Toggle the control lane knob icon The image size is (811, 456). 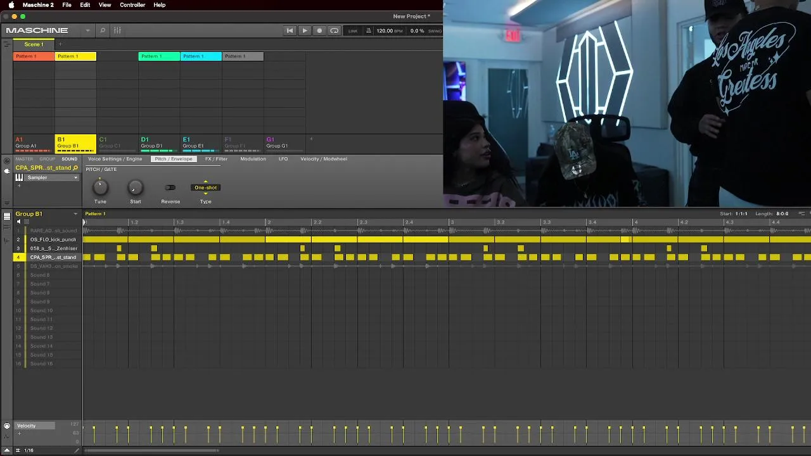tap(7, 426)
